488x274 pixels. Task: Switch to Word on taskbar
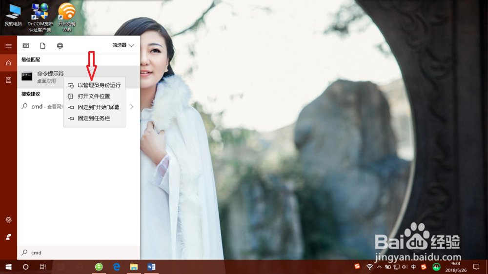151,267
